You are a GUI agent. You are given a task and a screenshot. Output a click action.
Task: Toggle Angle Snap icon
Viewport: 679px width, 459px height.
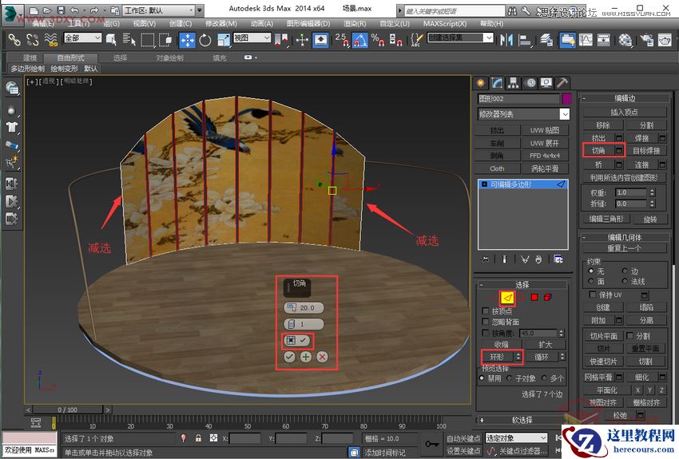click(x=359, y=40)
